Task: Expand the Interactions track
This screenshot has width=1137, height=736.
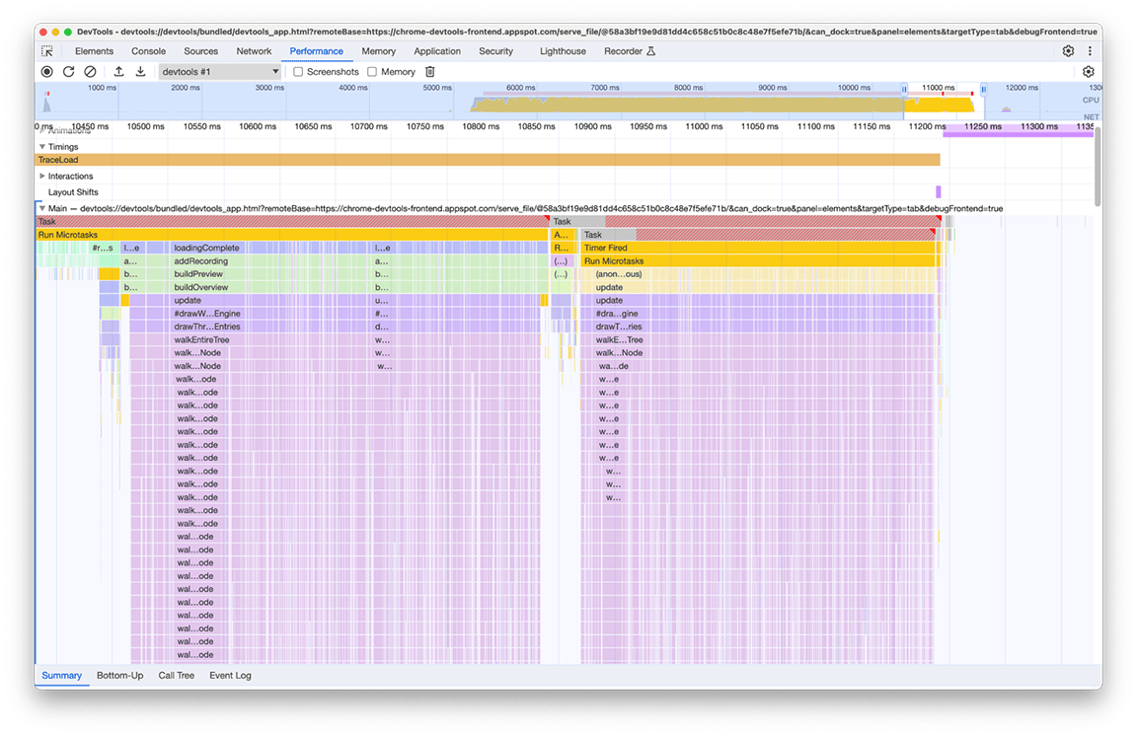Action: (x=44, y=175)
